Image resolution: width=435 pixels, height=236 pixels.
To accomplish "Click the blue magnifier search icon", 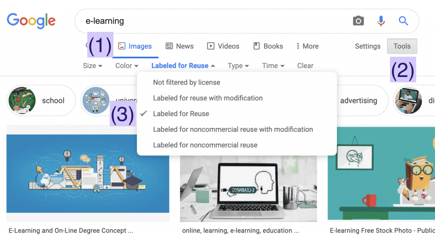I will 404,21.
